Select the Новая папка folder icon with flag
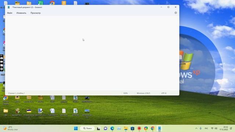This screenshot has width=235, height=132. [x=29, y=111]
